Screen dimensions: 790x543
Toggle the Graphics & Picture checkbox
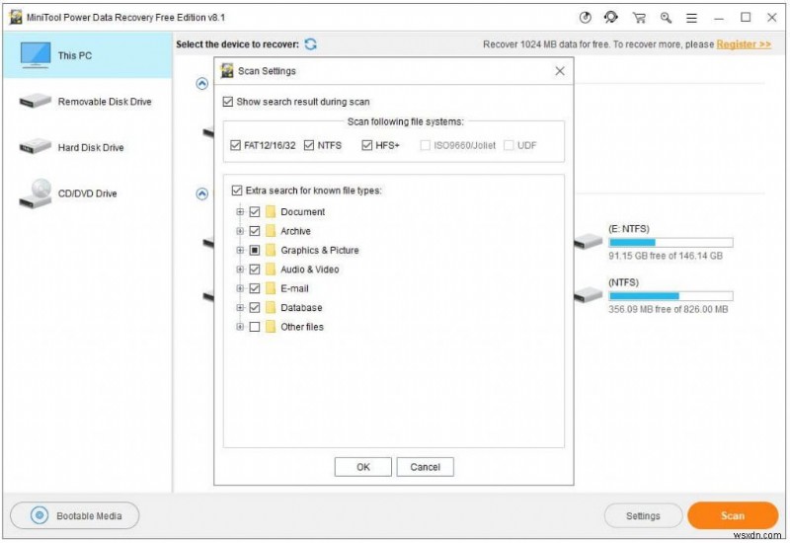pos(255,250)
